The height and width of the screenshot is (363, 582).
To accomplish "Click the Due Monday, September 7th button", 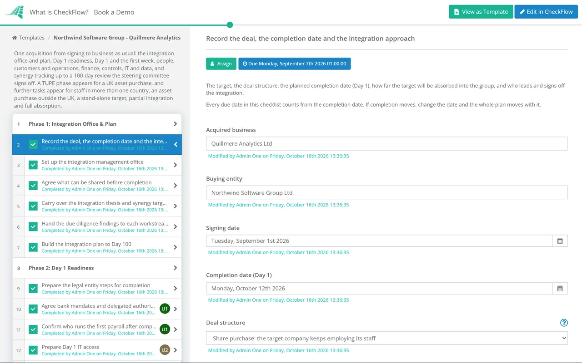I will click(x=295, y=64).
